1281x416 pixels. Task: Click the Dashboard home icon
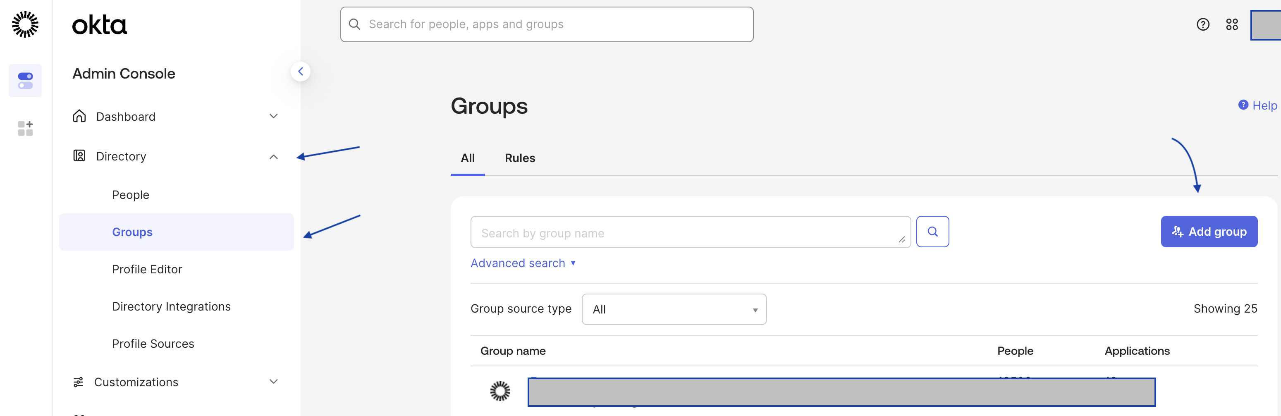79,117
